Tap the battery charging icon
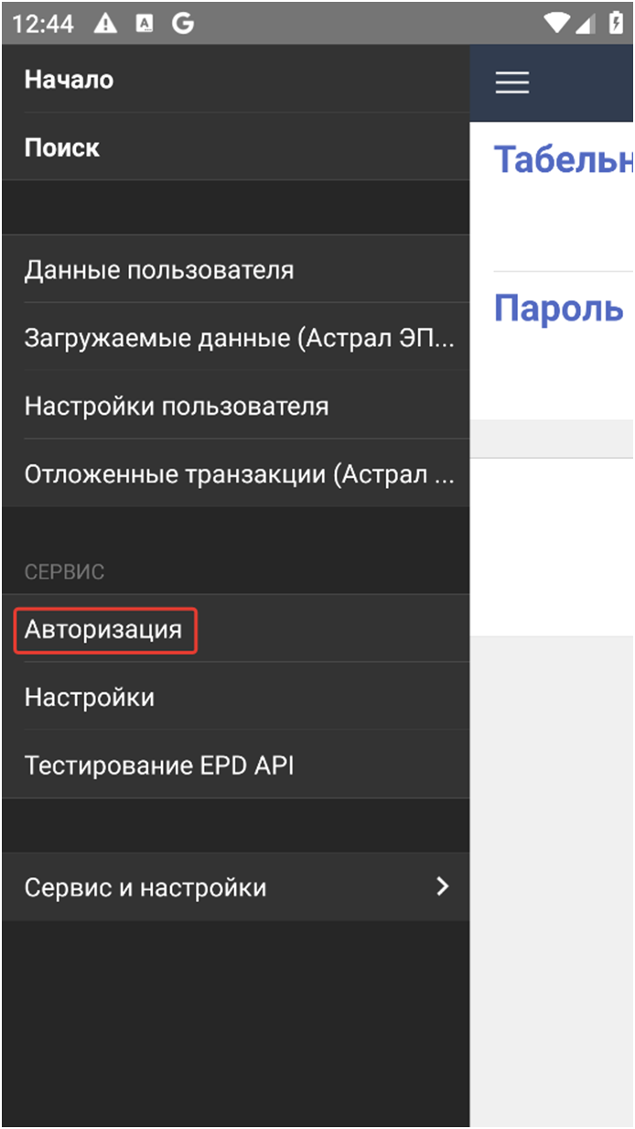This screenshot has height=1129, width=635. pos(616,23)
